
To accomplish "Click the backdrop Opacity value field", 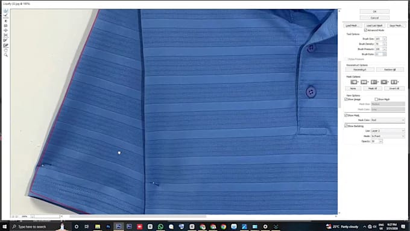I will click(374, 141).
